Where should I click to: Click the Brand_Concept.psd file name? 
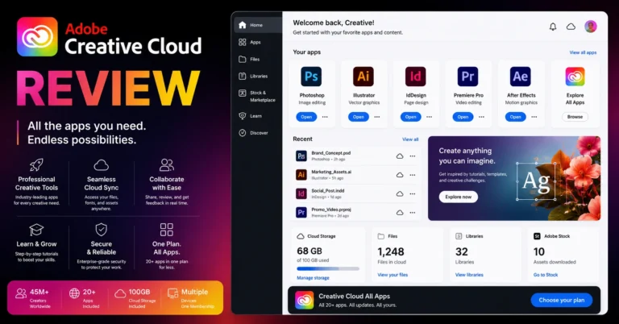tap(330, 153)
